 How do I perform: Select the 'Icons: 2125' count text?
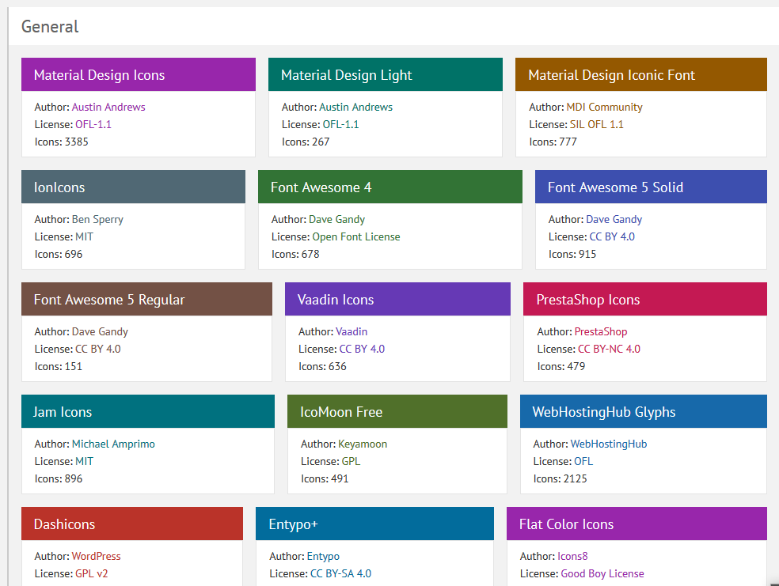coord(560,478)
